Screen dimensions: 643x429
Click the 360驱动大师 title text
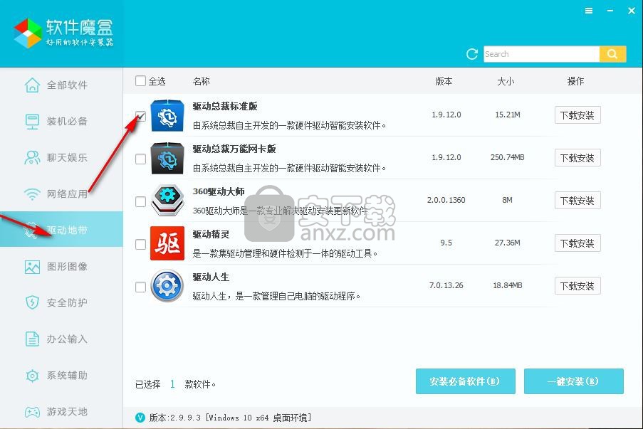coord(219,192)
